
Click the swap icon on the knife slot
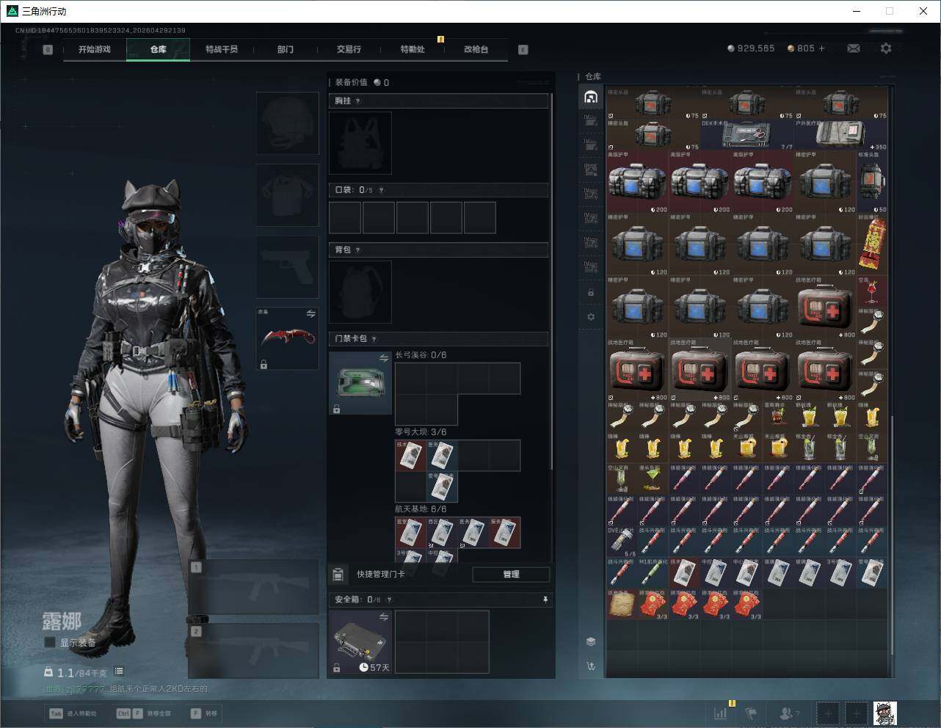(311, 313)
